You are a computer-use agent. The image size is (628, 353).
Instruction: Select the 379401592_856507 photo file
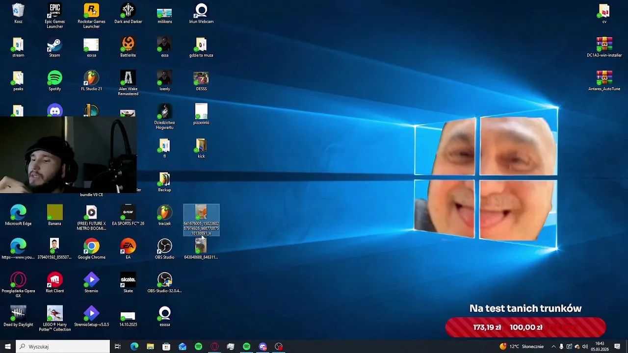[54, 249]
